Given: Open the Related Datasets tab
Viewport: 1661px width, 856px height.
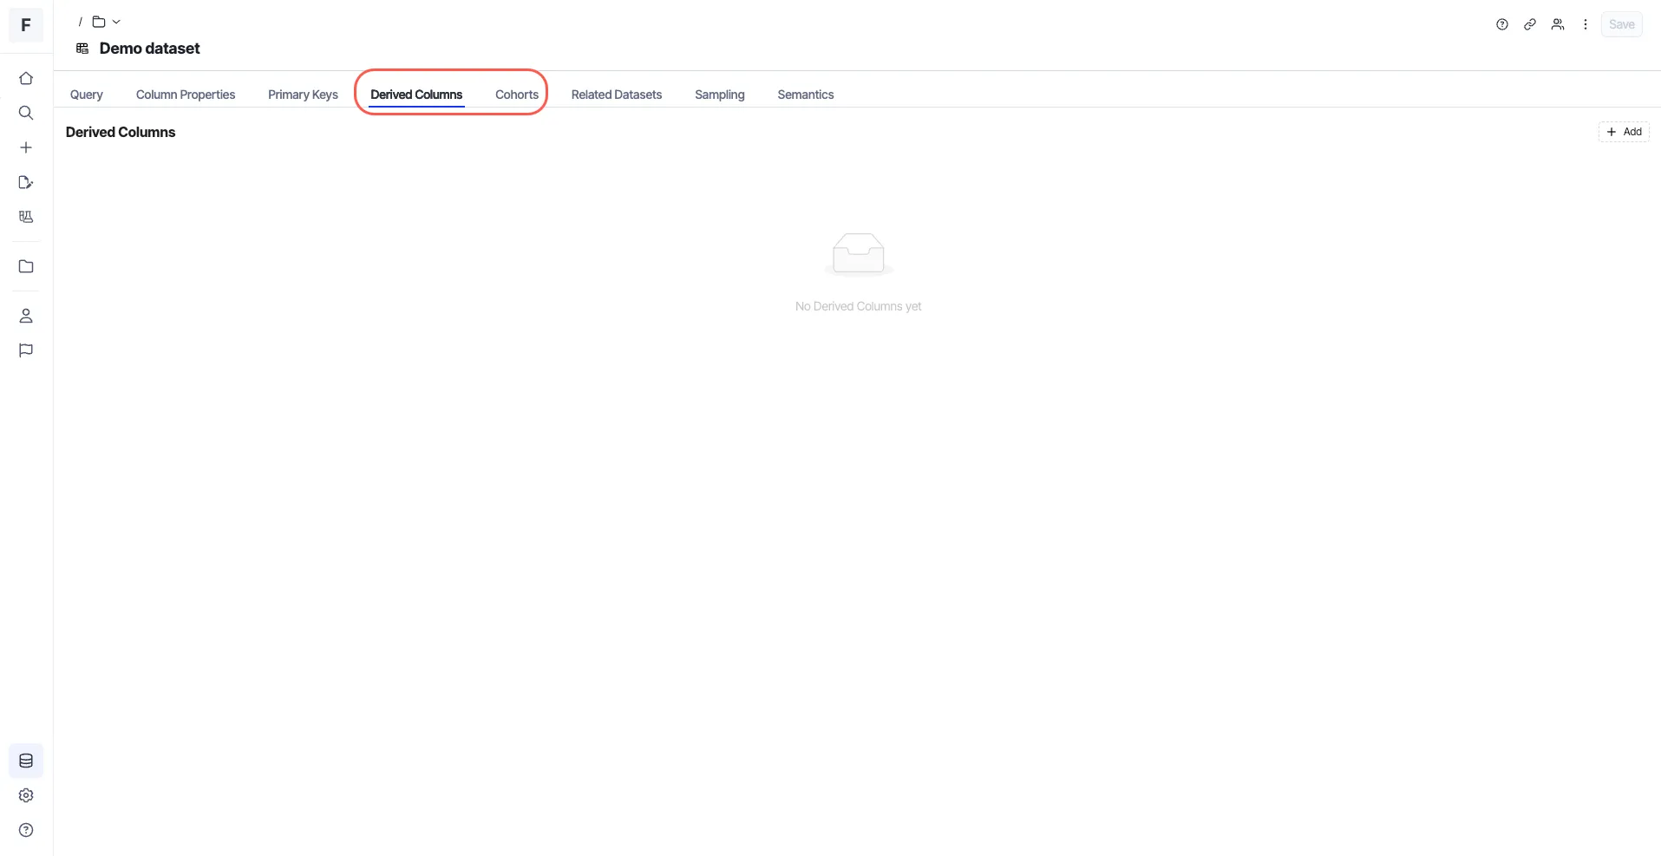Looking at the screenshot, I should point(617,95).
